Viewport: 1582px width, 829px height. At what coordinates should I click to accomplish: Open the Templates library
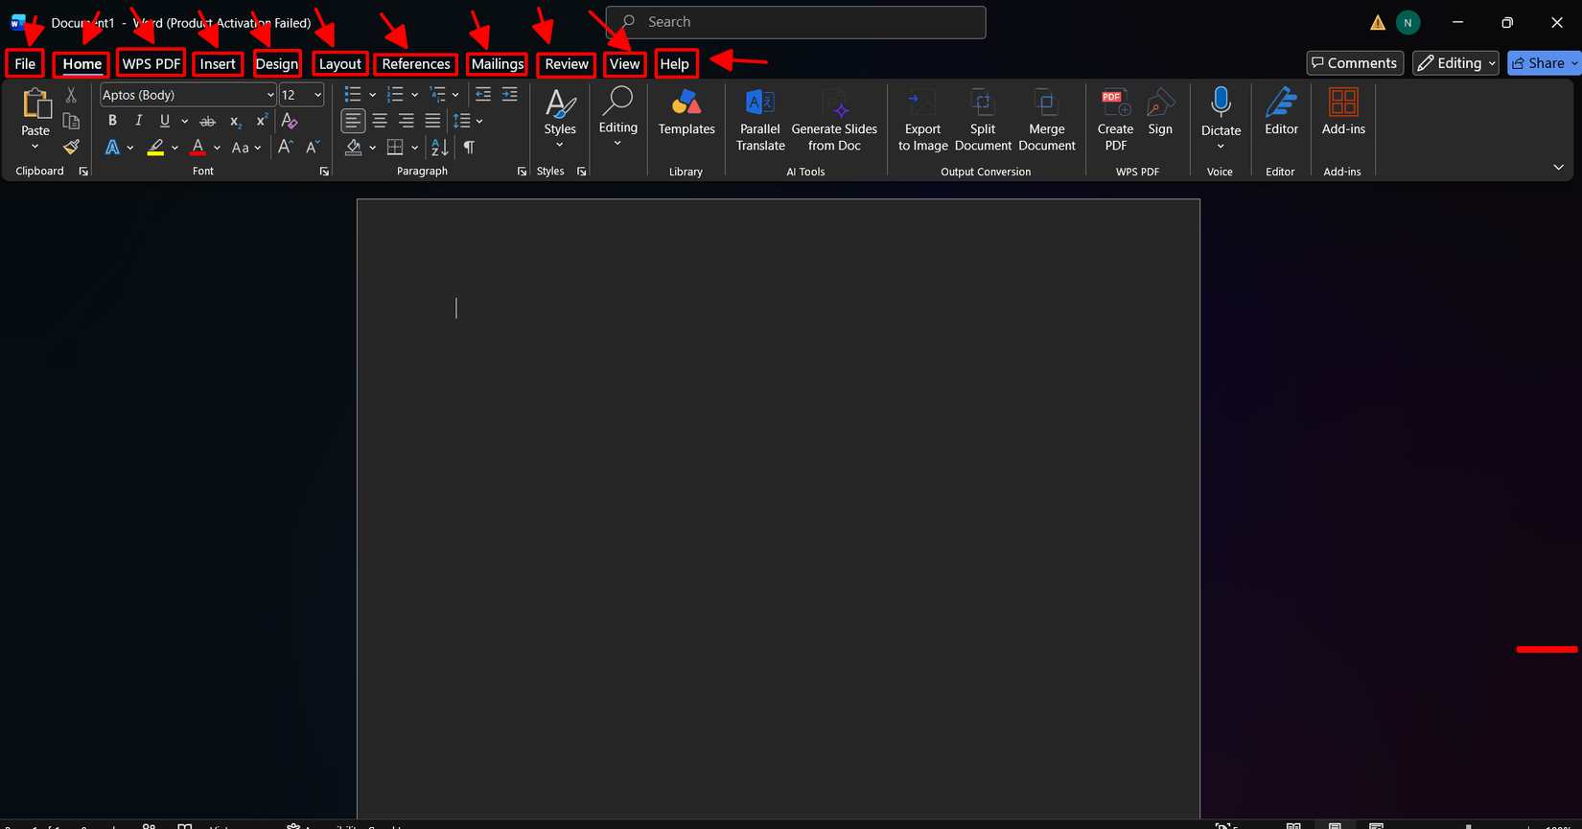pos(686,112)
